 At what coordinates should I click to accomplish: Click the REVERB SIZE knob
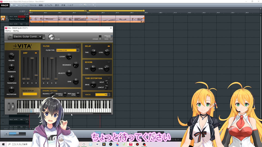(93, 68)
